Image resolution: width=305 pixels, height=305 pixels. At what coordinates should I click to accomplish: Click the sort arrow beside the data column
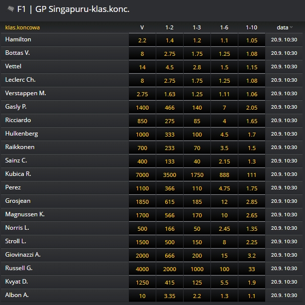click(x=291, y=27)
